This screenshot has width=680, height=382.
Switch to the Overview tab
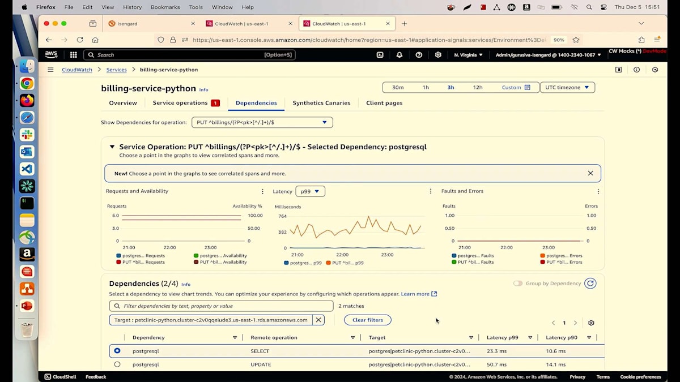123,103
